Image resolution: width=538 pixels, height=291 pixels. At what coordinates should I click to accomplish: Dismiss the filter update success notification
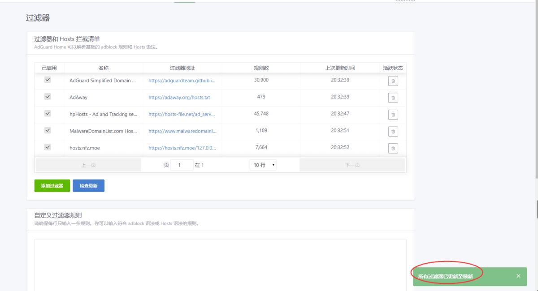(x=518, y=276)
